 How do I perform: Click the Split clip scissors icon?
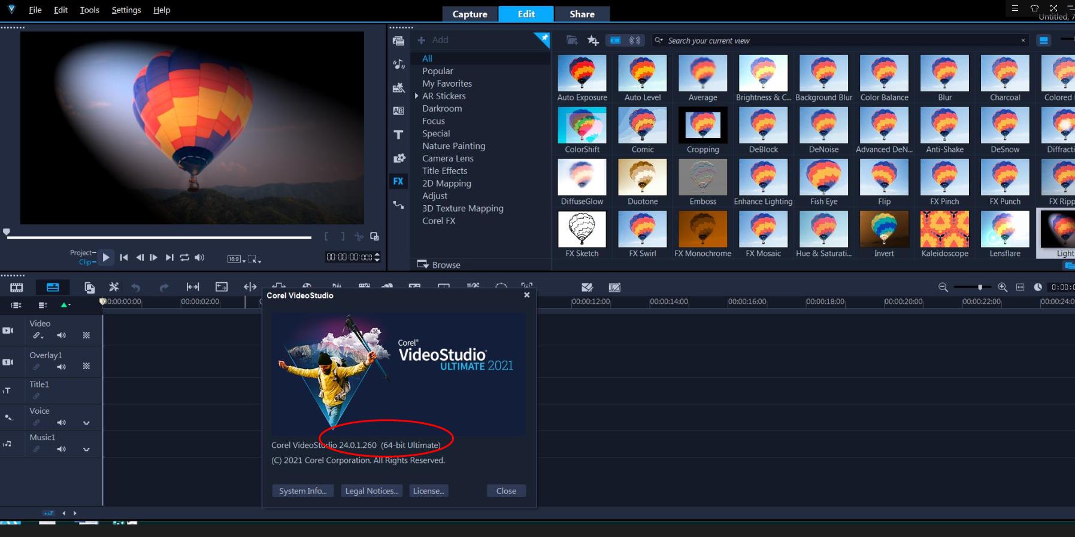[359, 237]
